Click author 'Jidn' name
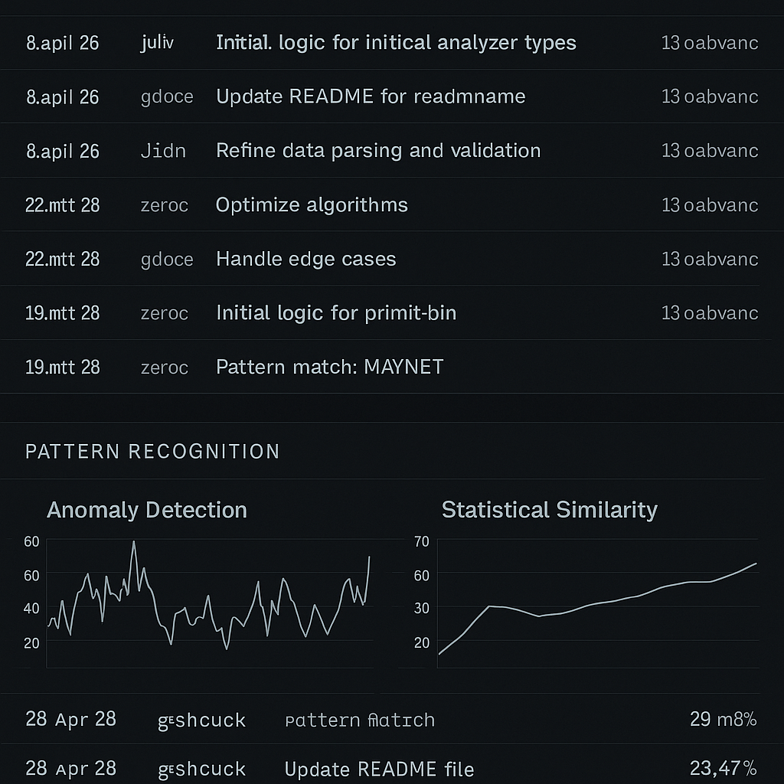The height and width of the screenshot is (784, 784). pyautogui.click(x=163, y=151)
